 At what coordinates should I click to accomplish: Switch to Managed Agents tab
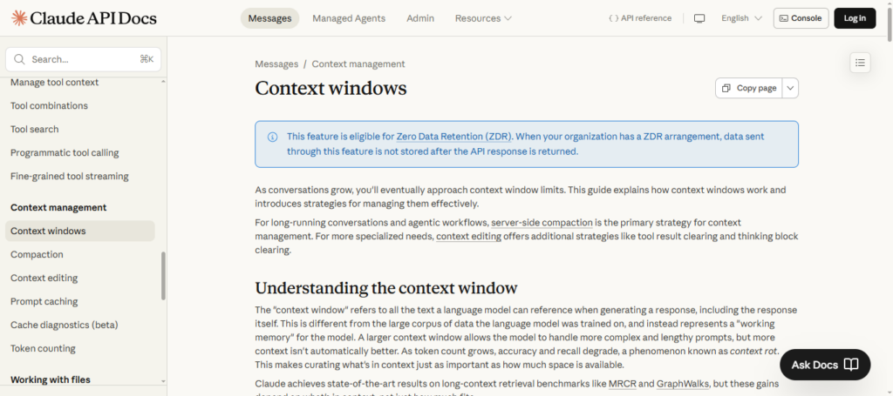click(349, 18)
